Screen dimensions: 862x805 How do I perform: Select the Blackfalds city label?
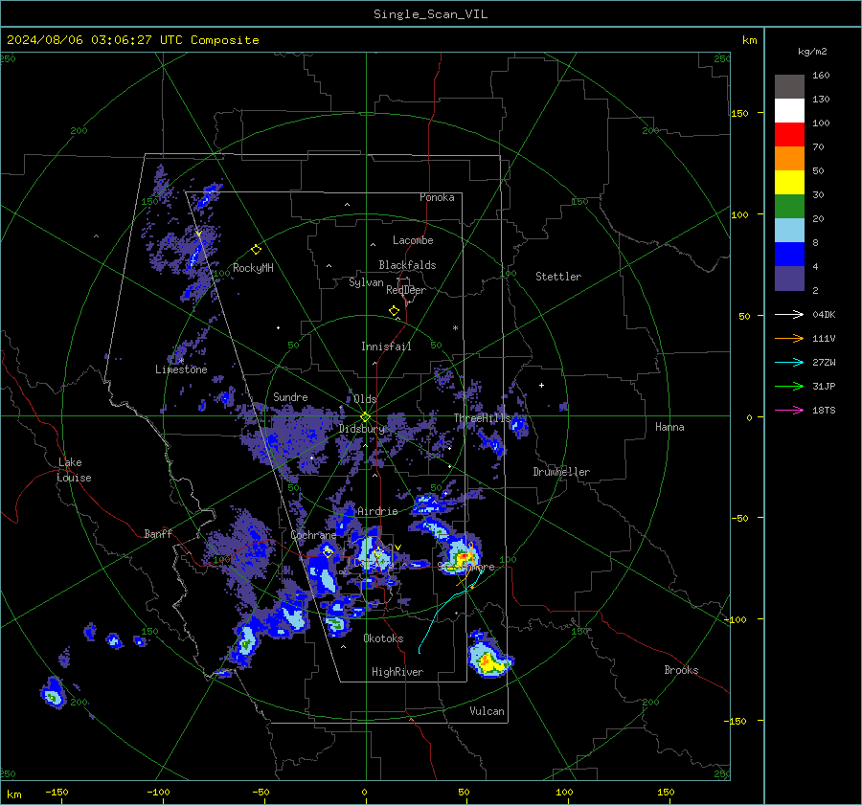pyautogui.click(x=407, y=265)
